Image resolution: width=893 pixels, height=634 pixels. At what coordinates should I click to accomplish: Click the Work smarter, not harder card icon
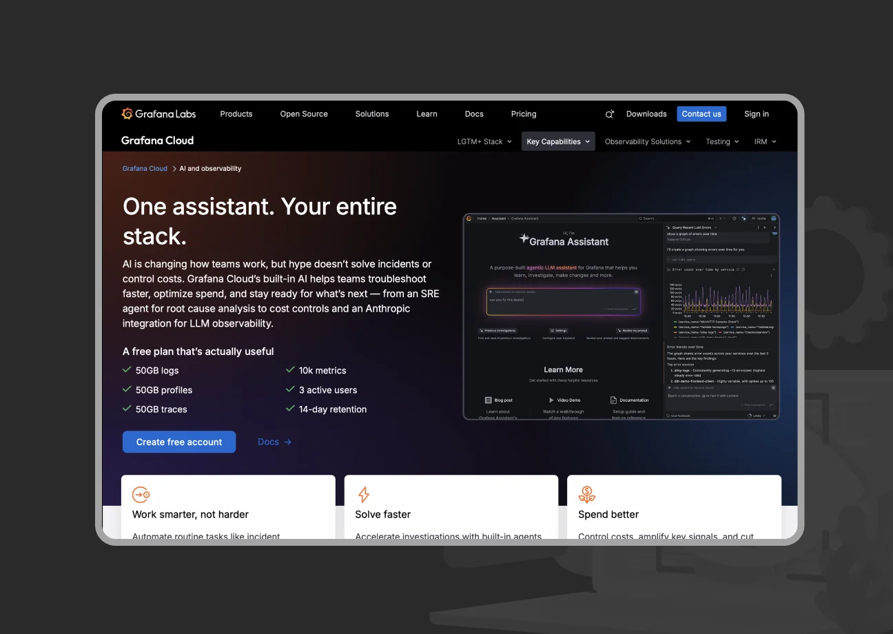(141, 494)
